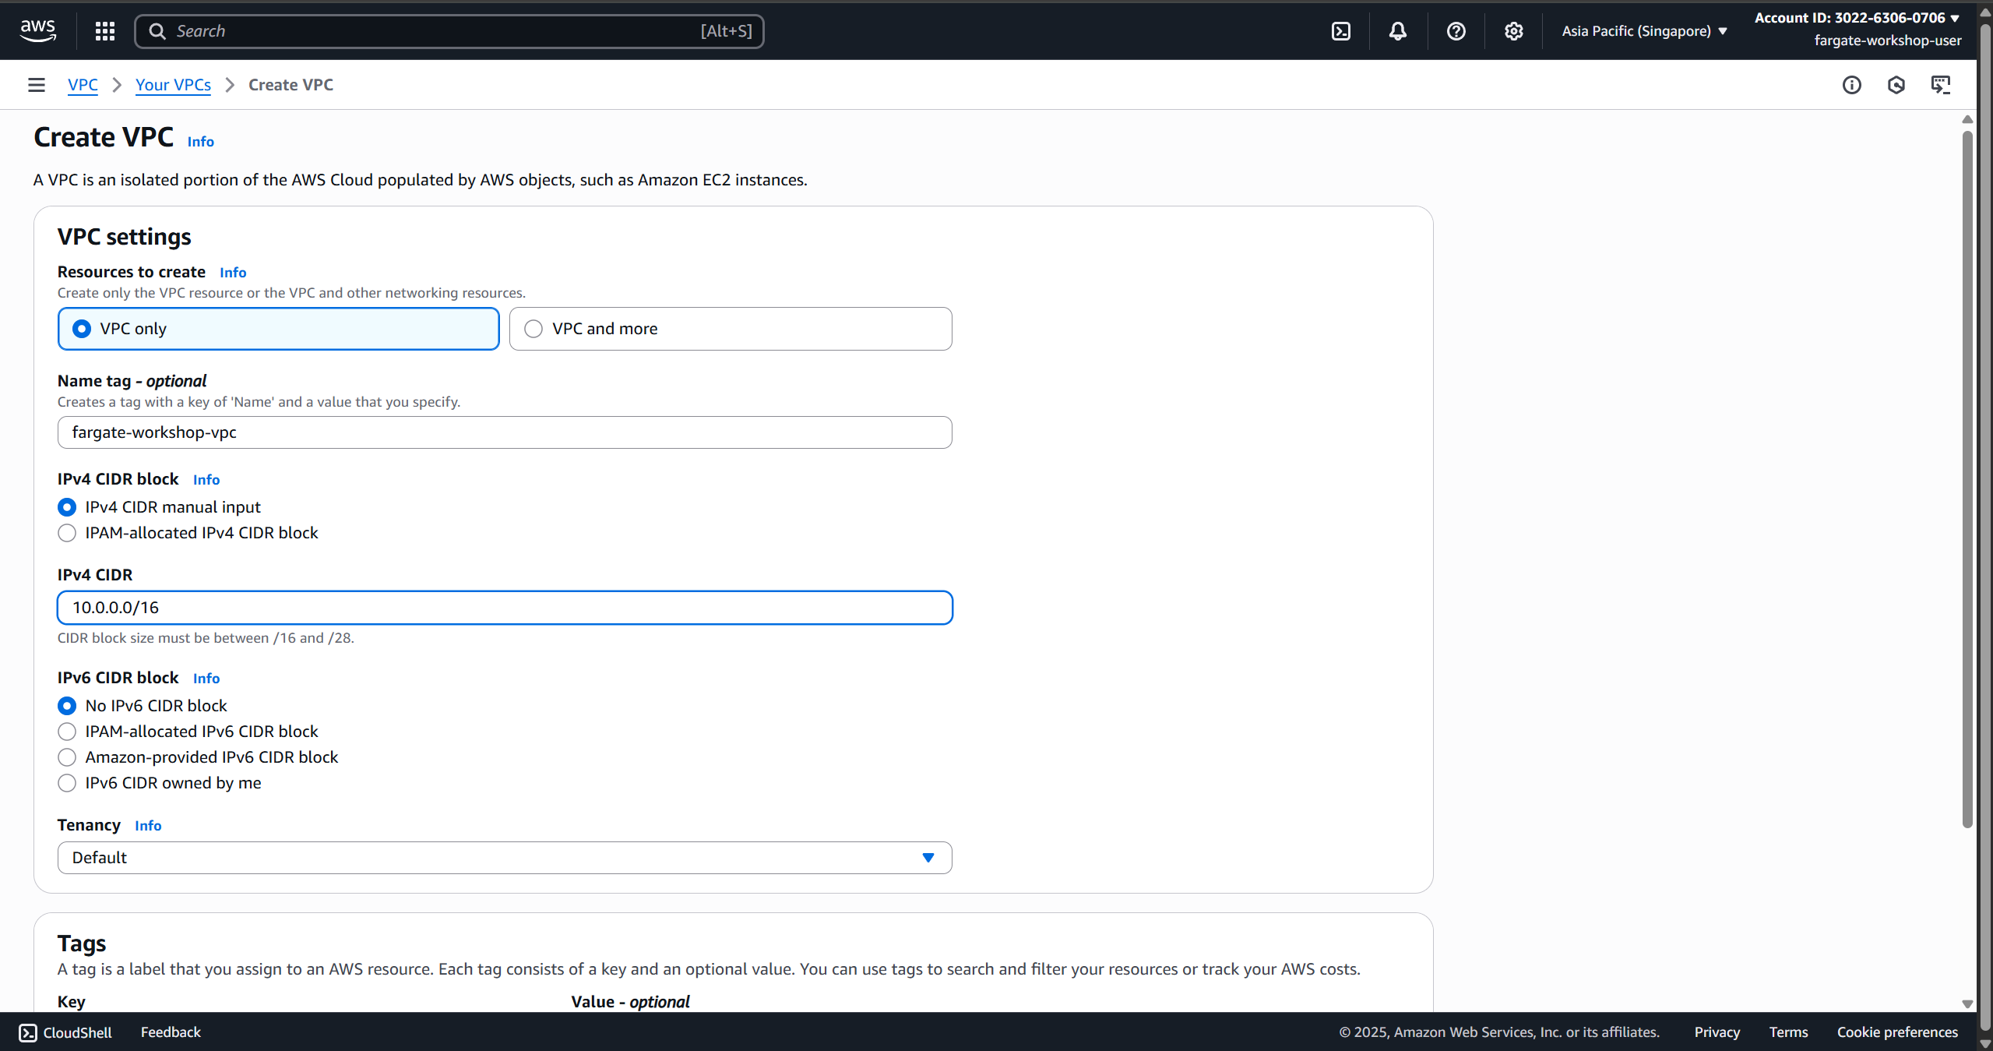This screenshot has width=1993, height=1051.
Task: Open Terms link in footer
Action: pyautogui.click(x=1788, y=1032)
